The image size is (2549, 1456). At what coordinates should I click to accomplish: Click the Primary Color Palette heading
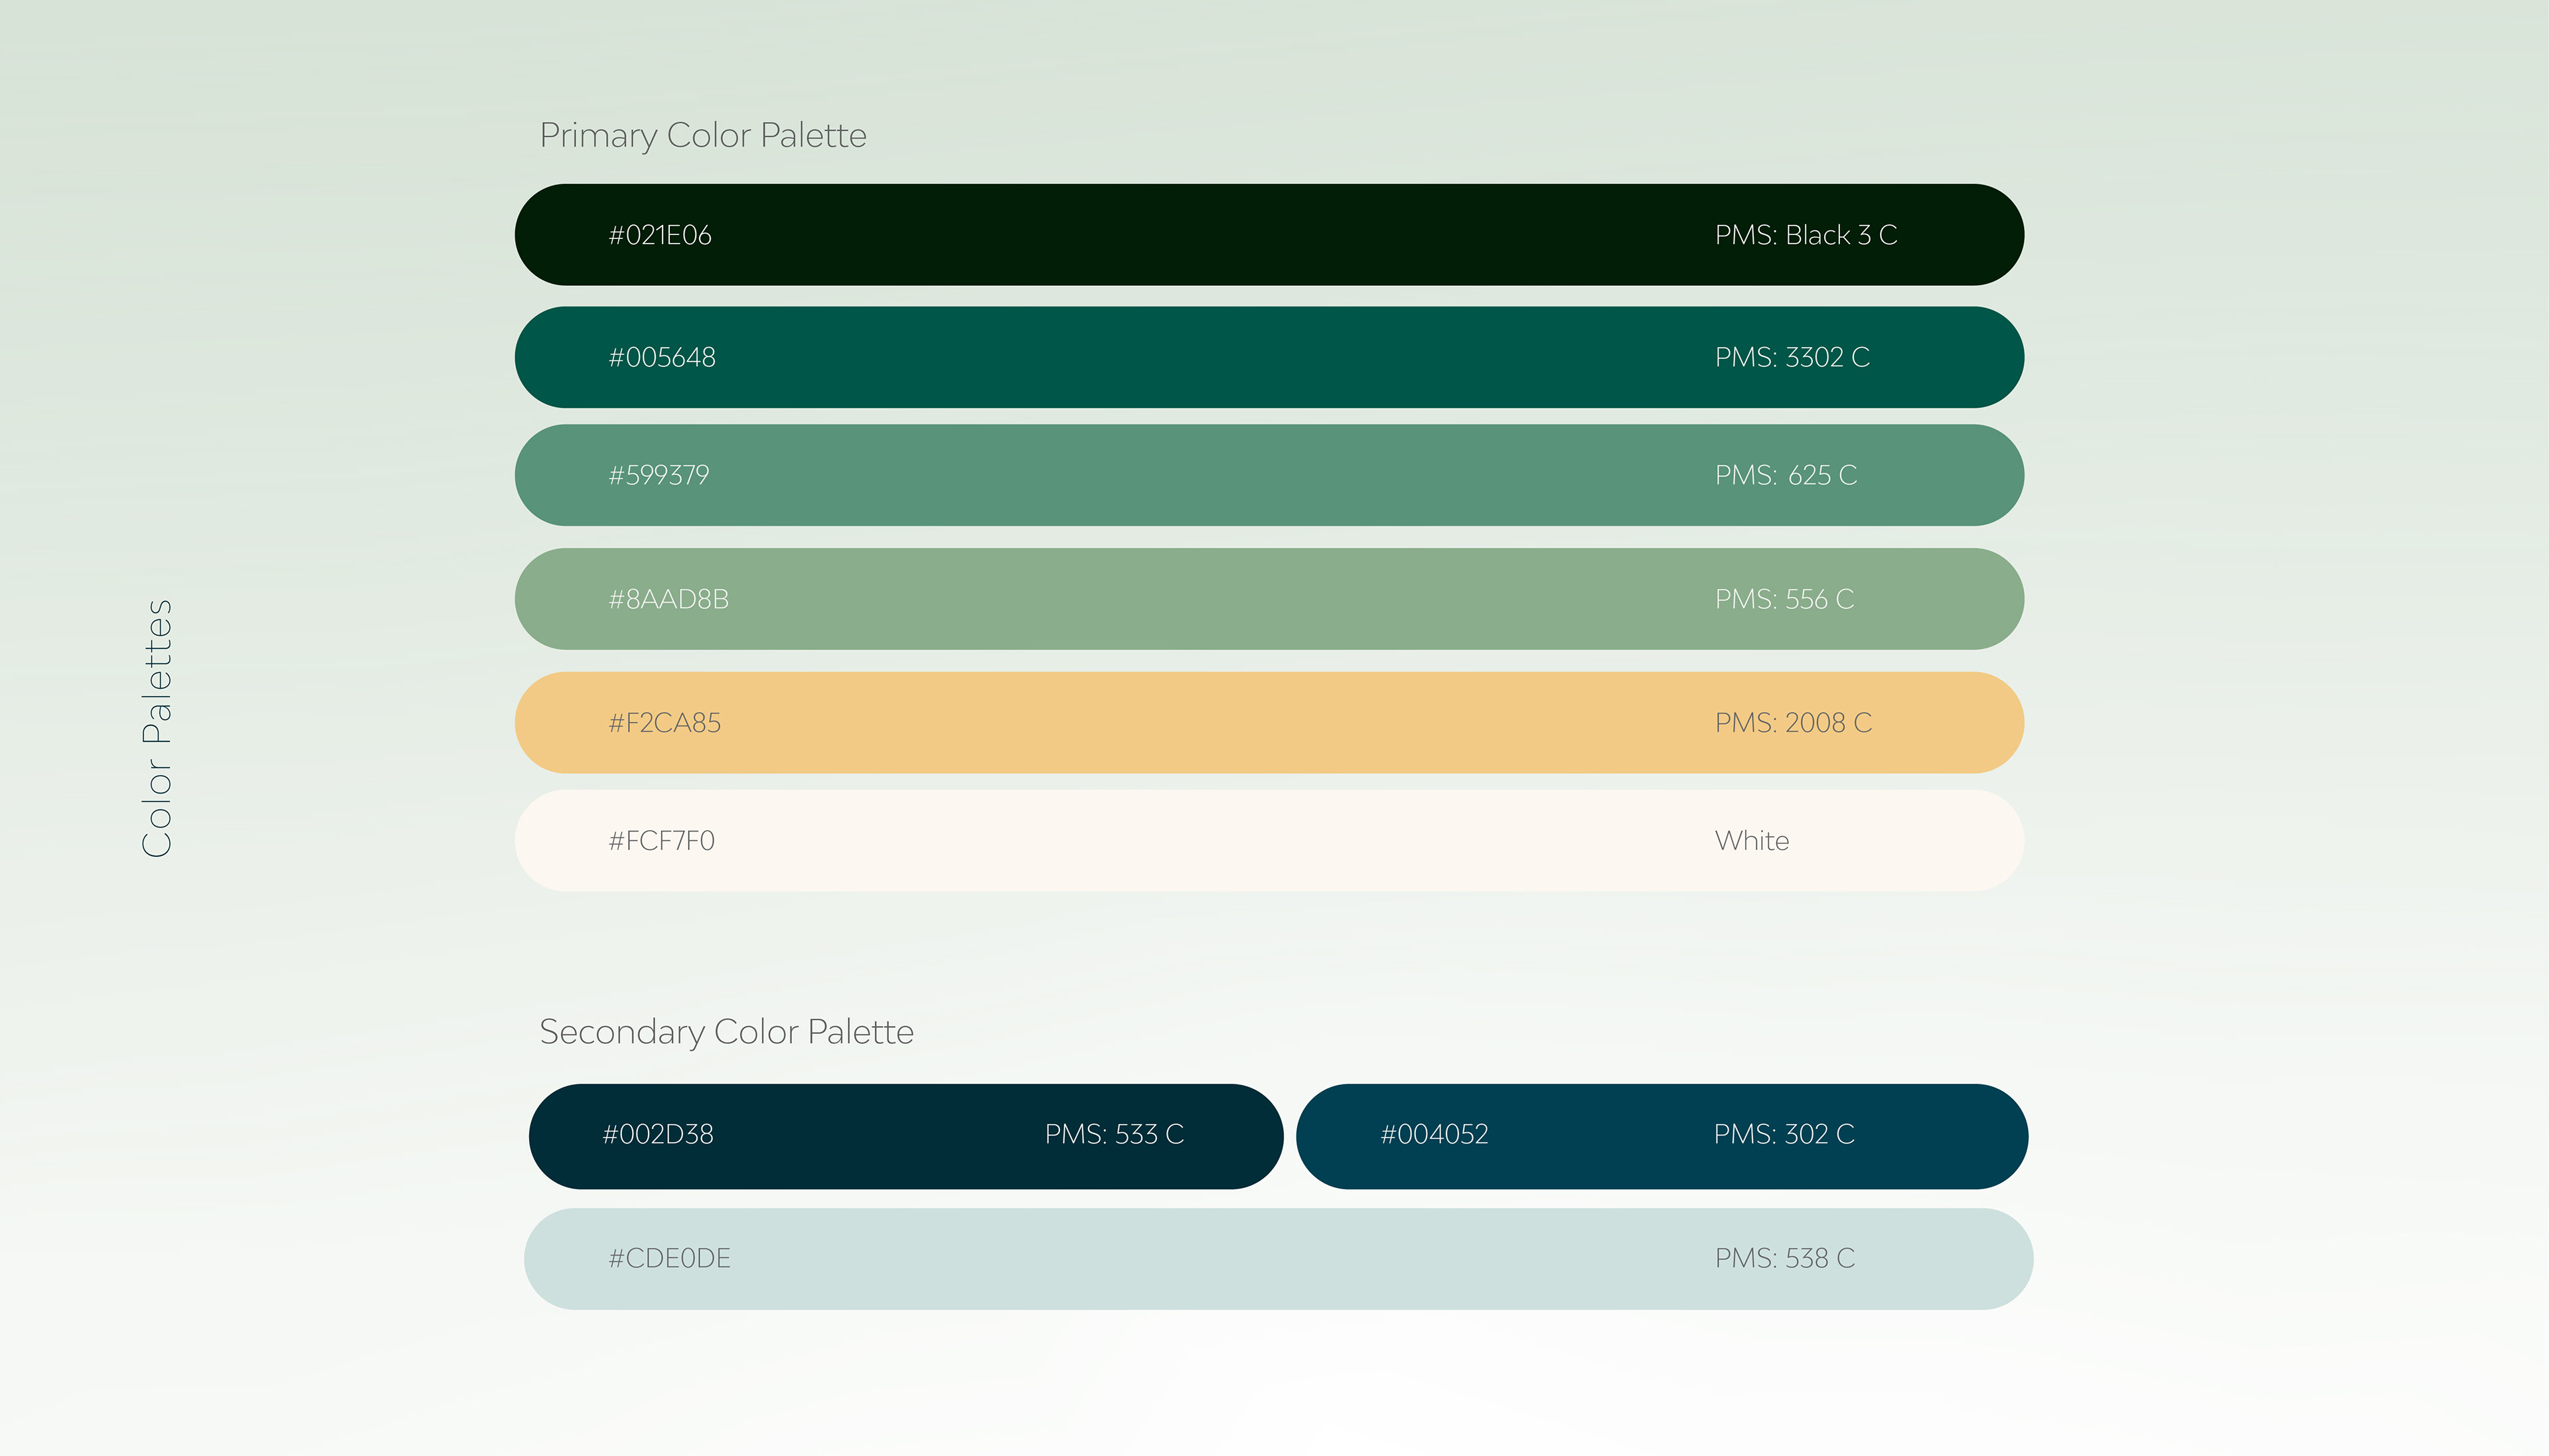(703, 135)
